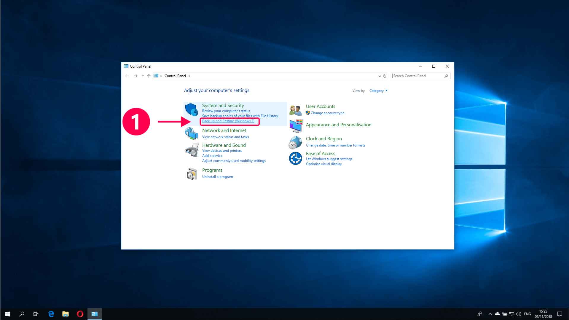
Task: Refresh the Control Panel view
Action: 385,76
